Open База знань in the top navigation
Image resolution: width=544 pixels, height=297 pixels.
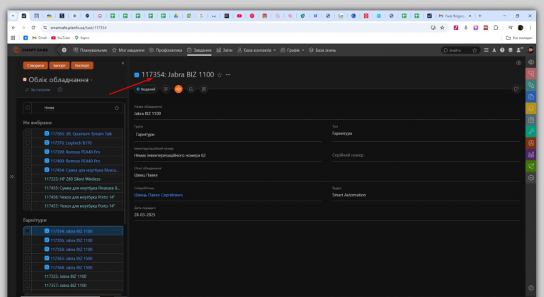[x=322, y=50]
